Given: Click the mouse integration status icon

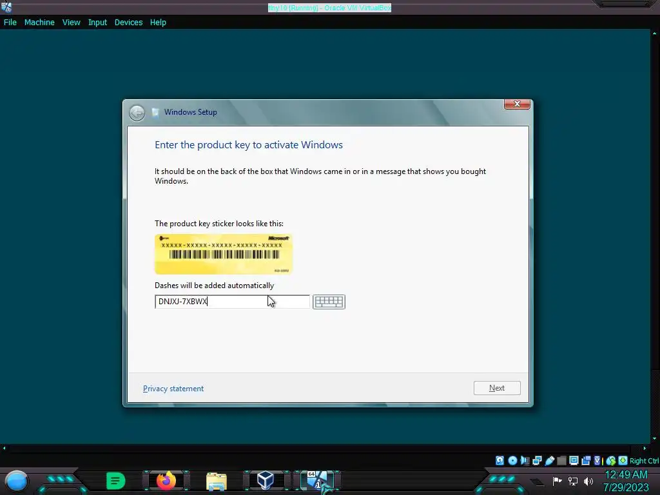Looking at the screenshot, I should 611,461.
